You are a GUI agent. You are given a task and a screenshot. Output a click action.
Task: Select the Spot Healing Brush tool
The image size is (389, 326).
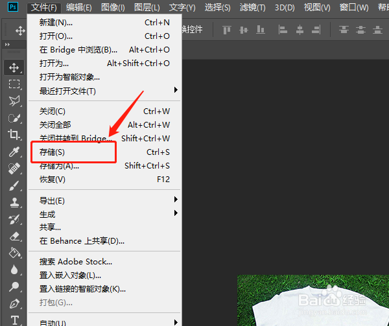[x=14, y=169]
